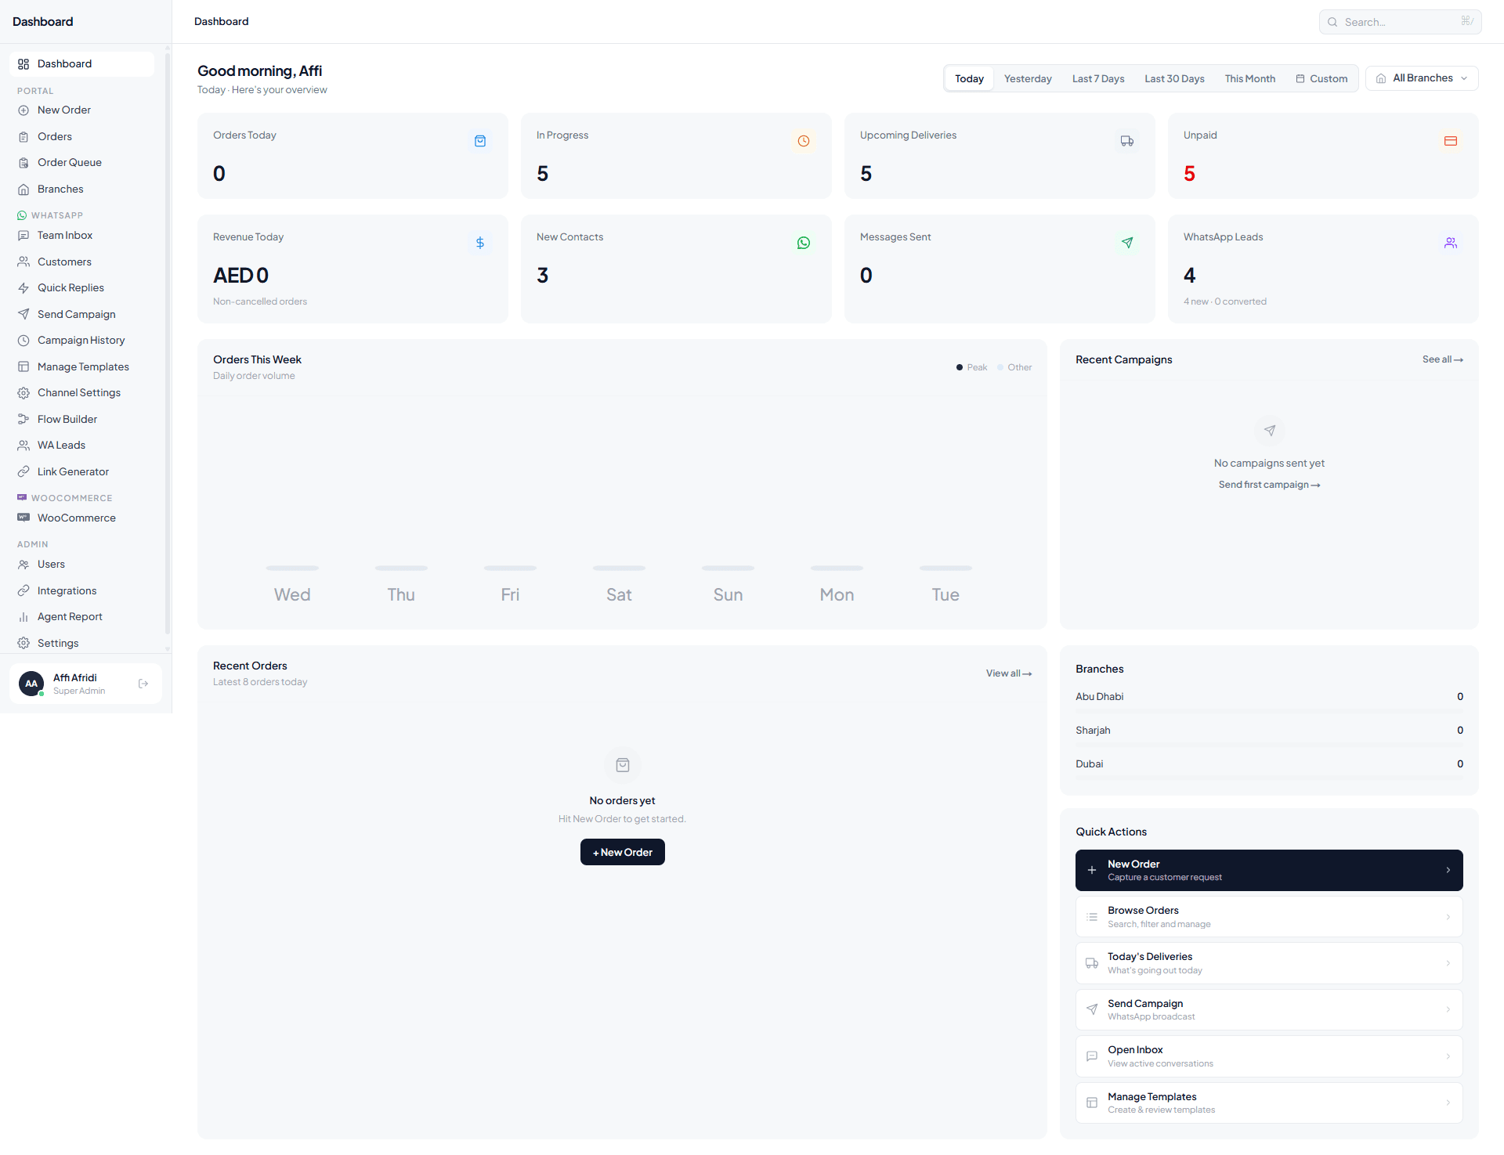The height and width of the screenshot is (1155, 1504).
Task: Click the Flow Builder icon
Action: coord(23,420)
